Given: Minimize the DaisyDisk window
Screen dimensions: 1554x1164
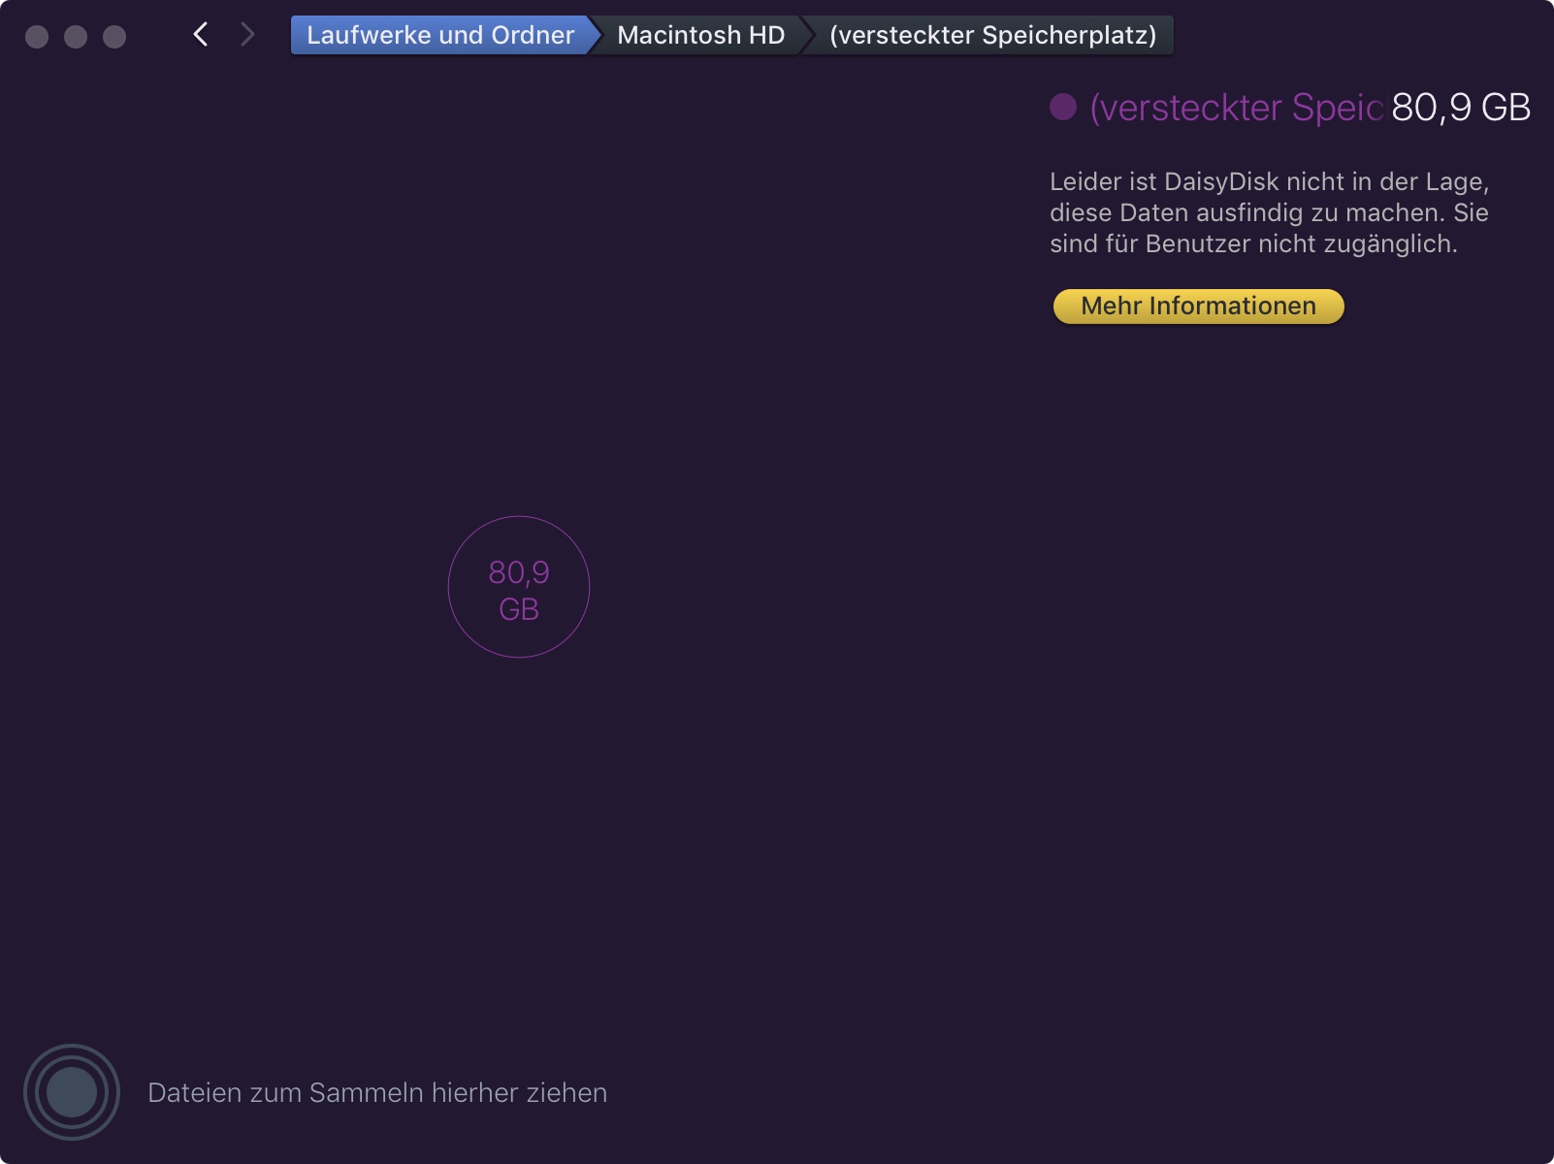Looking at the screenshot, I should pyautogui.click(x=76, y=37).
